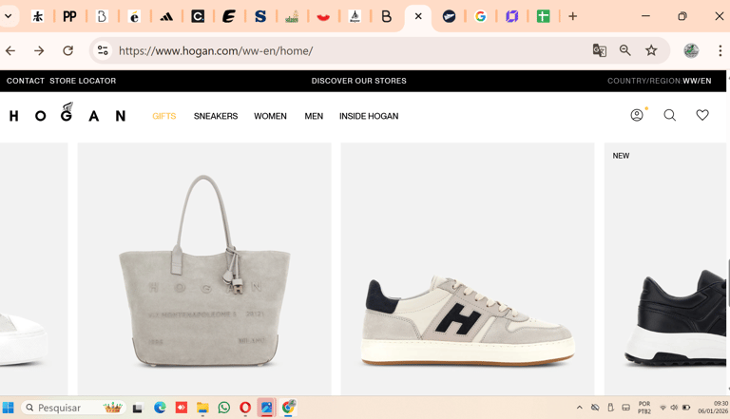730x419 pixels.
Task: Open the tab search dropdown arrow
Action: tap(9, 16)
